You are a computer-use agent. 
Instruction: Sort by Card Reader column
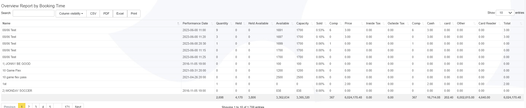[x=490, y=24]
